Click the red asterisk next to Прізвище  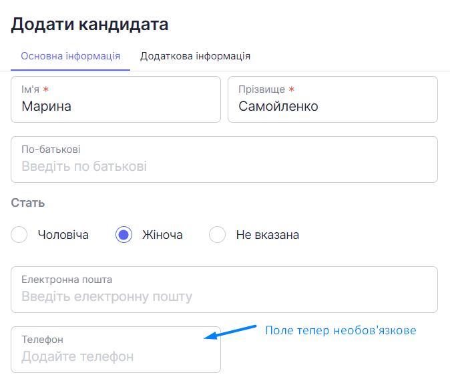292,89
